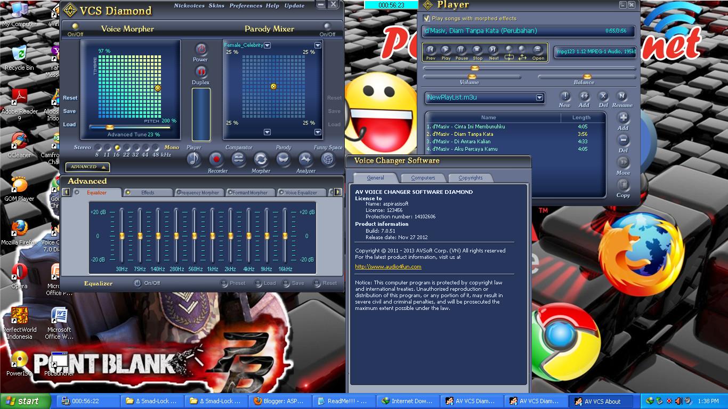Switch to the Formant Morpher tab
This screenshot has height=409, width=728.
click(x=250, y=192)
